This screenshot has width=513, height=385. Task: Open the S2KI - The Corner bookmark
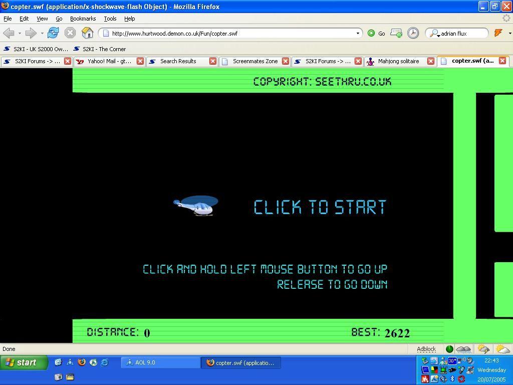(104, 49)
